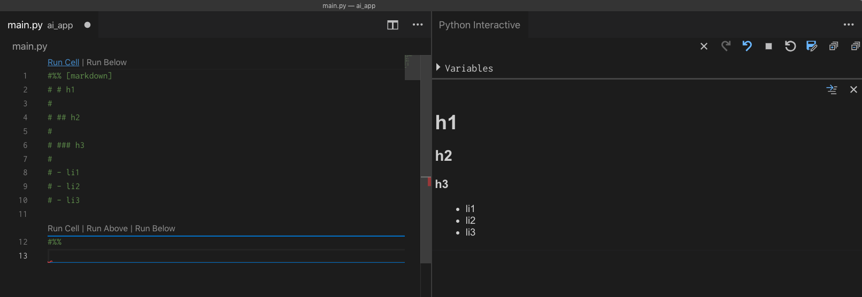Open Python Interactive More Actions menu
Viewport: 862px width, 297px height.
[849, 25]
